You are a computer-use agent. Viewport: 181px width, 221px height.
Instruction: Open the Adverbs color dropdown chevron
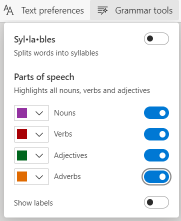coord(39,177)
